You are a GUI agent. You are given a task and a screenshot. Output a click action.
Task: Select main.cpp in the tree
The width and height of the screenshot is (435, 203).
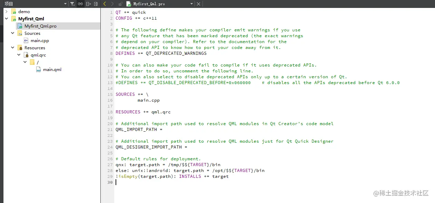click(x=40, y=40)
